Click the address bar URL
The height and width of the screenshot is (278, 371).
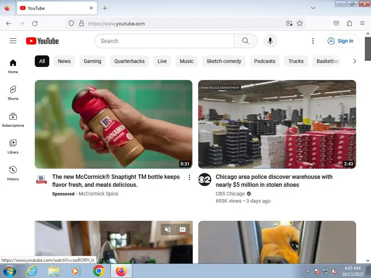(116, 24)
